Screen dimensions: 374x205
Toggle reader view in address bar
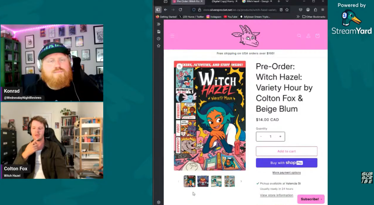[x=281, y=10]
